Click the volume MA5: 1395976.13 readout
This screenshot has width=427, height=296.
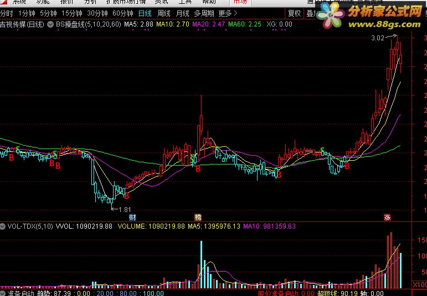[214, 226]
